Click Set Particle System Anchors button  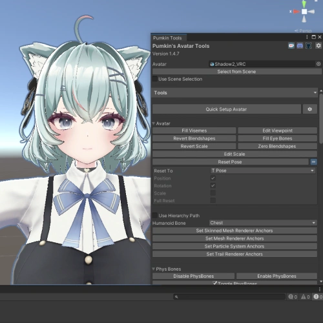234,246
